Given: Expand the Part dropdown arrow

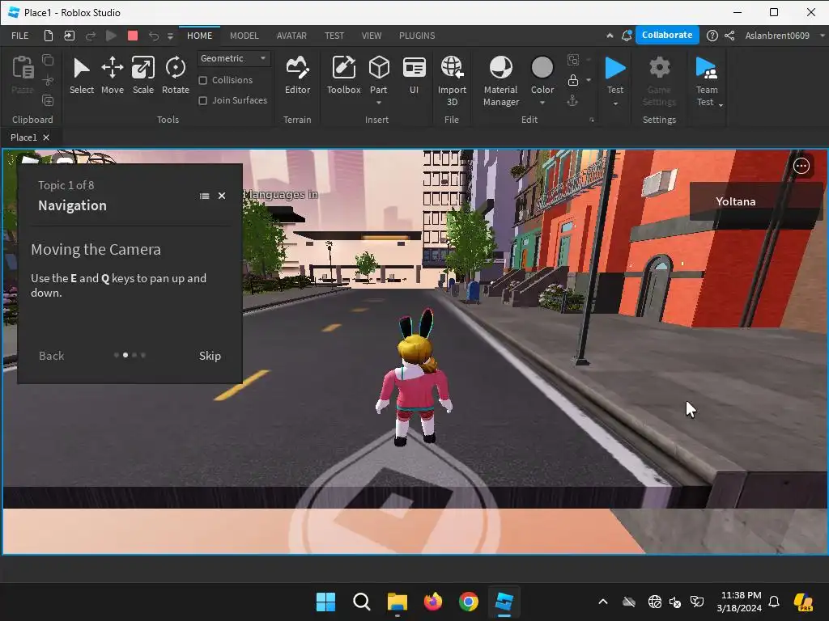Looking at the screenshot, I should click(x=379, y=103).
